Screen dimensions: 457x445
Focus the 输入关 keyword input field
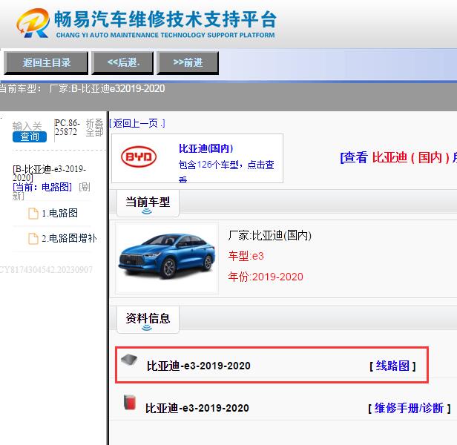27,126
